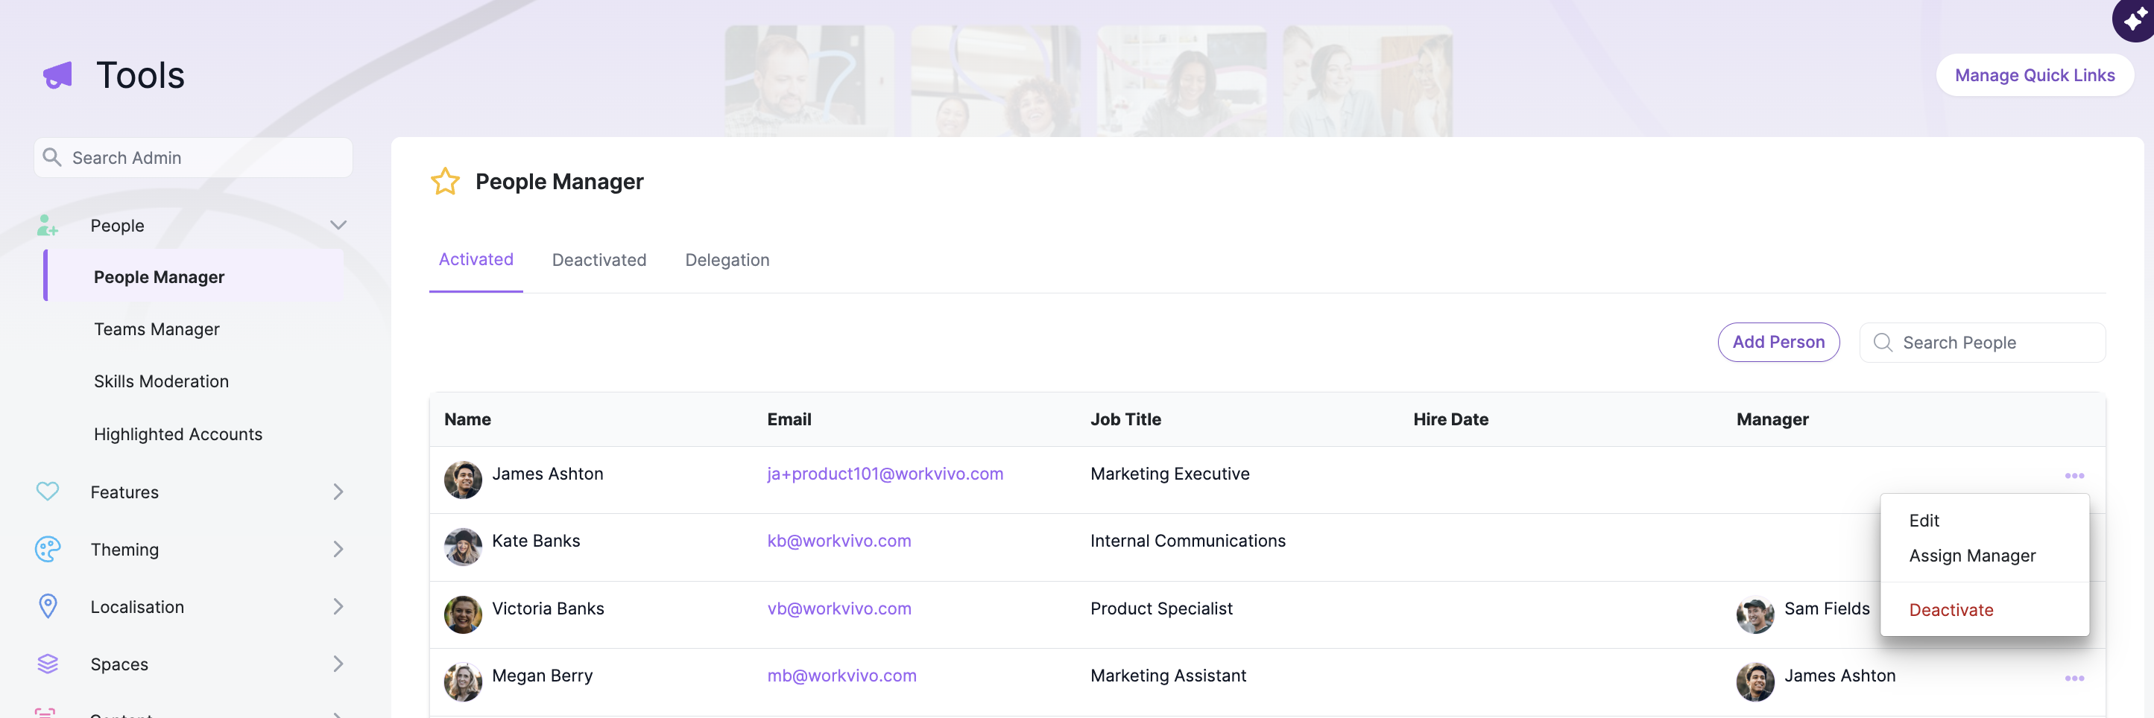Choose Deactivate from the row menu
2154x718 pixels.
click(1951, 610)
